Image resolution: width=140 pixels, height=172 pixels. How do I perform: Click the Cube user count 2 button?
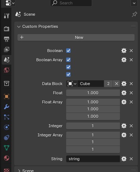pyautogui.click(x=108, y=84)
